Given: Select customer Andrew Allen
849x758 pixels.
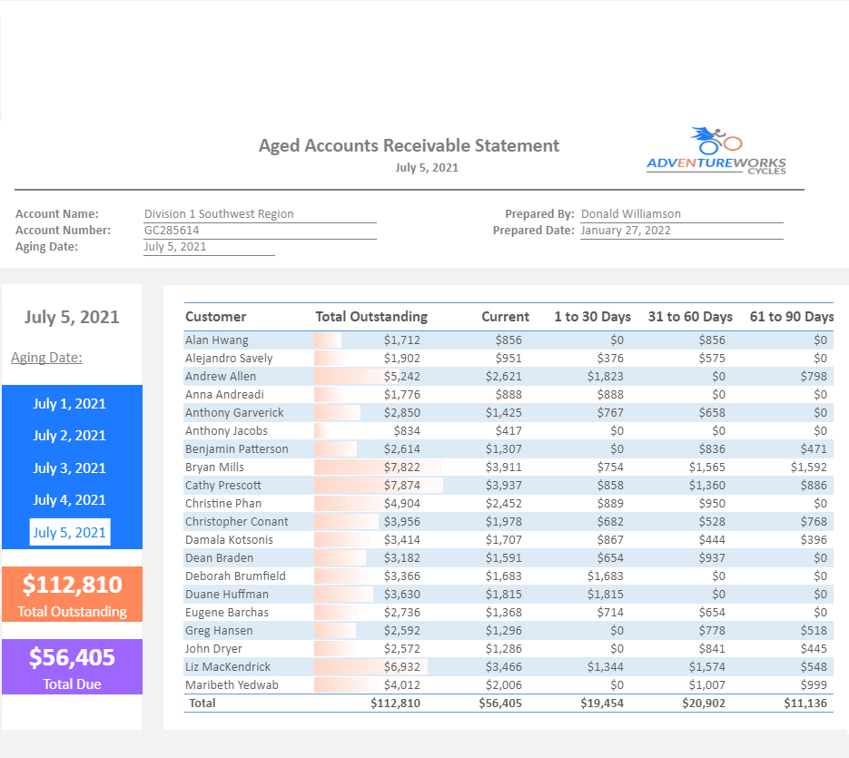Looking at the screenshot, I should tap(221, 377).
